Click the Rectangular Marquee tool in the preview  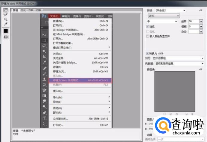[44, 40]
